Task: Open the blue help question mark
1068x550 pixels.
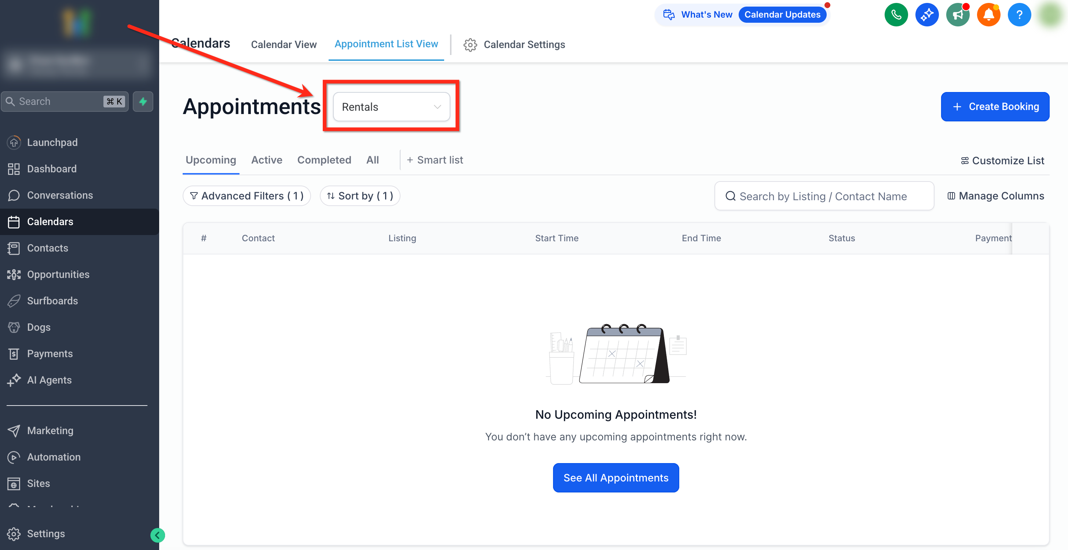Action: point(1019,15)
